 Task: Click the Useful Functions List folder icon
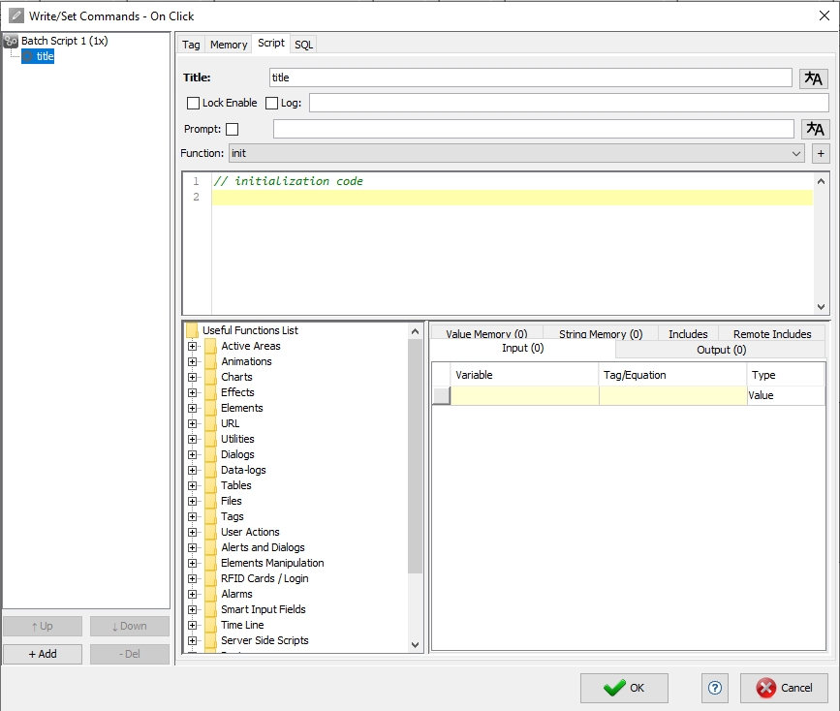pos(192,330)
